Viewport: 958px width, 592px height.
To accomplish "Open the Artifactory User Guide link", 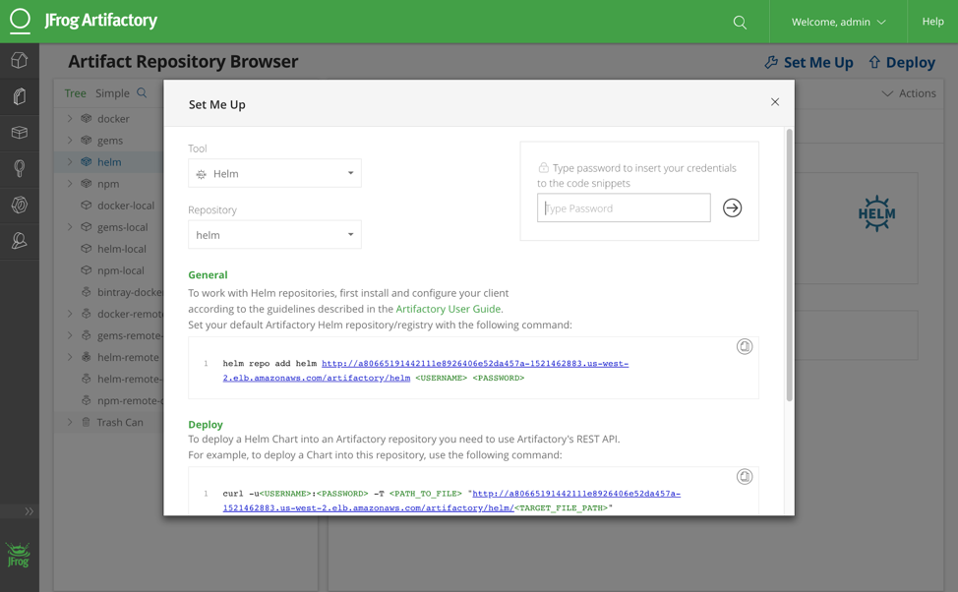I will [x=449, y=309].
